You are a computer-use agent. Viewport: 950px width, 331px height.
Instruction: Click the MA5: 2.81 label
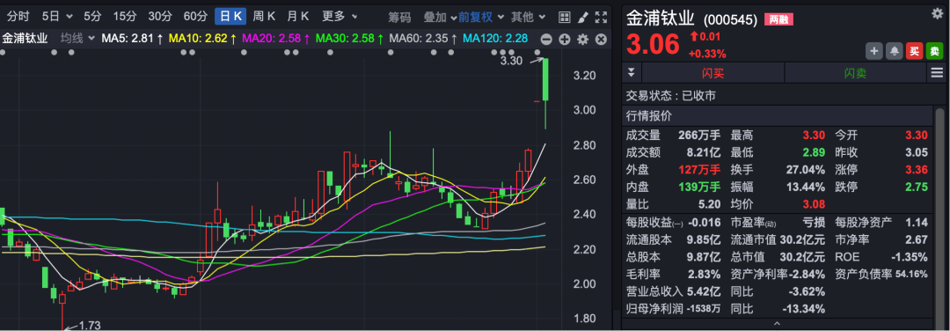point(132,39)
